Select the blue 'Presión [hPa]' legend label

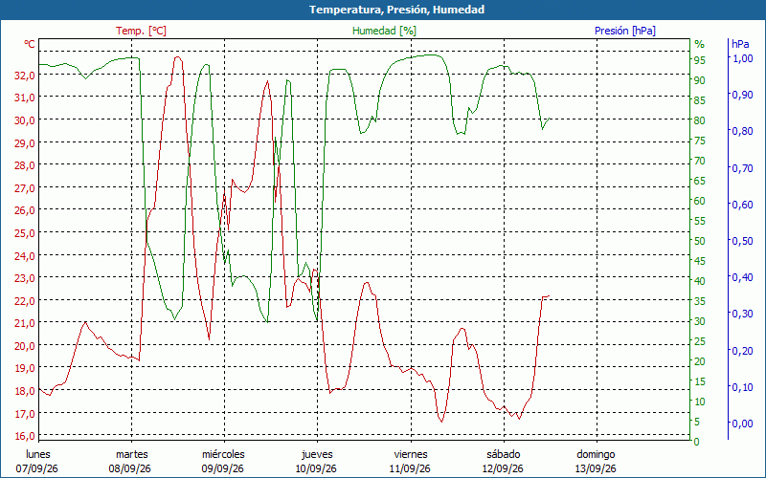(x=625, y=31)
